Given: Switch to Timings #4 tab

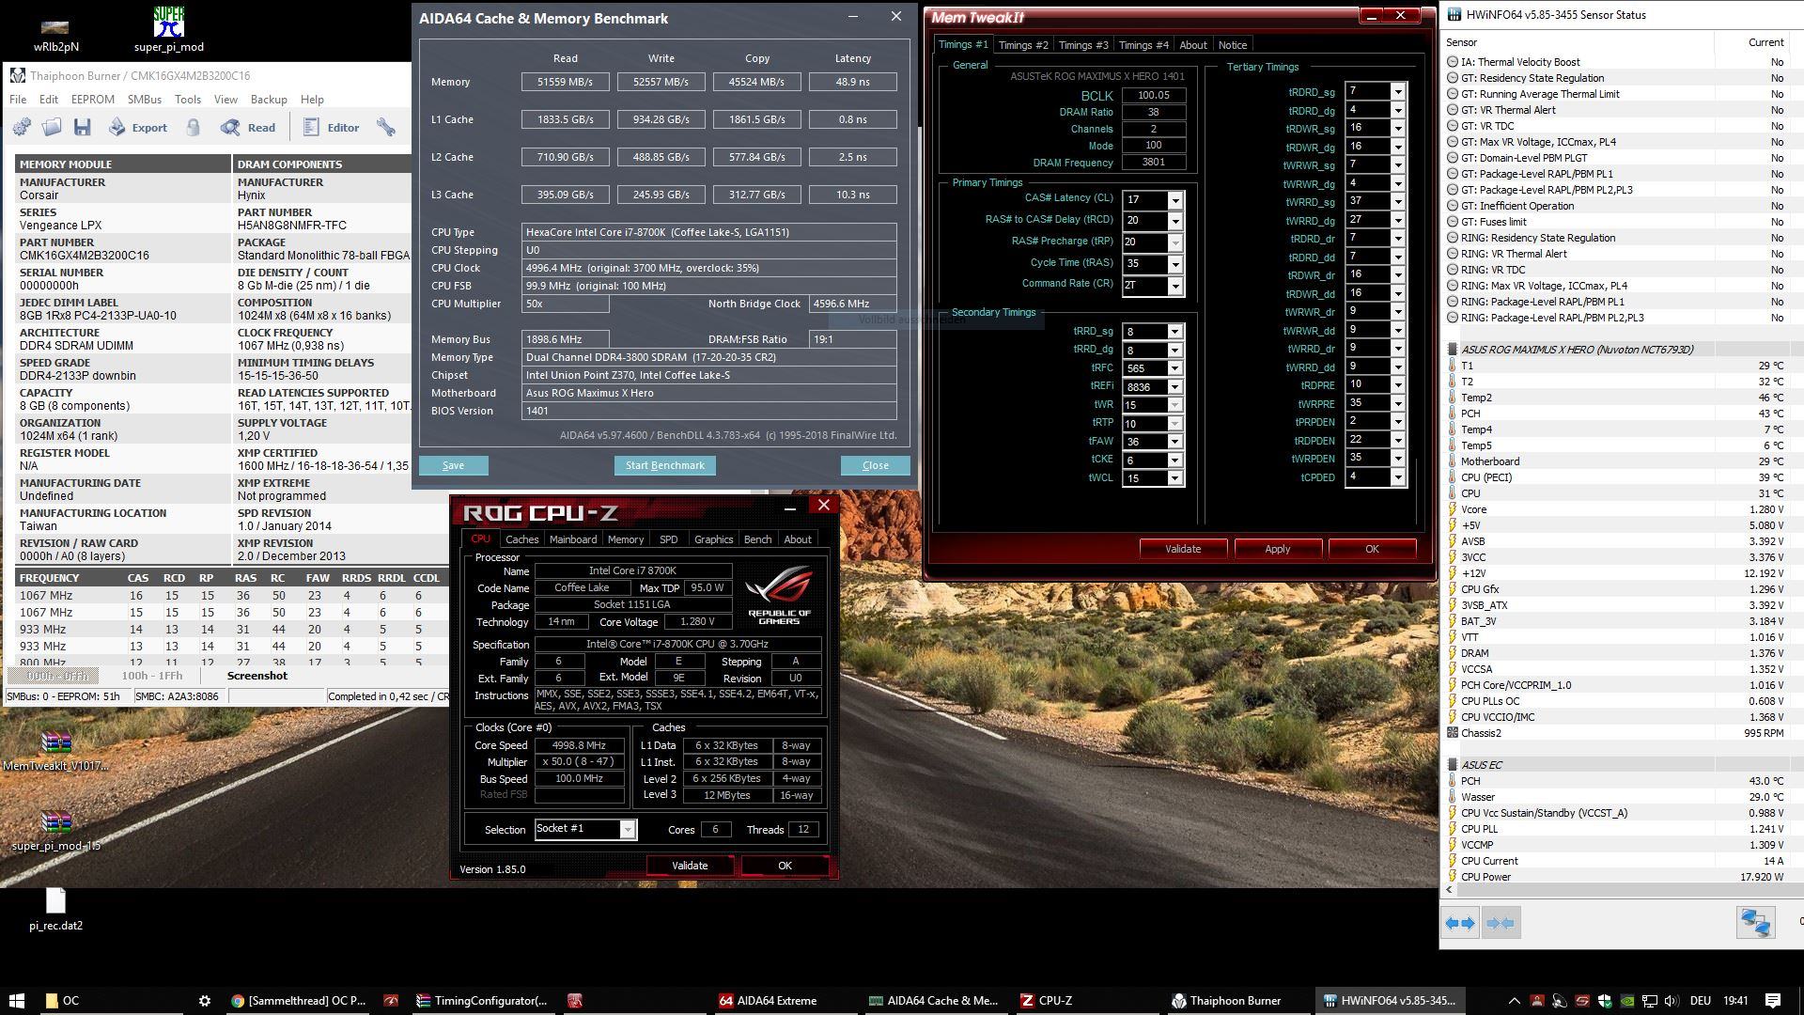Looking at the screenshot, I should (1143, 45).
